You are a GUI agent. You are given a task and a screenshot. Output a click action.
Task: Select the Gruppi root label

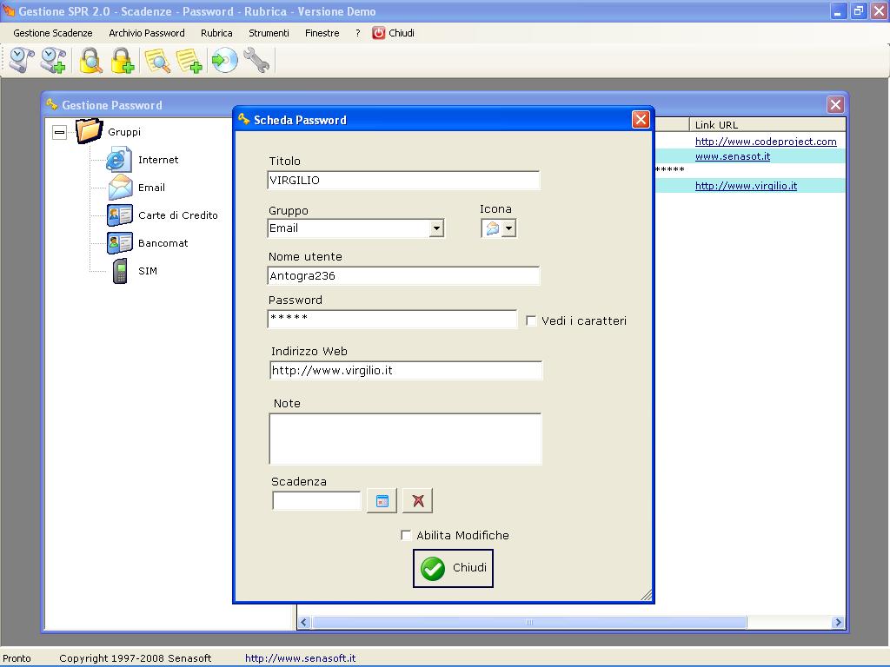(124, 132)
